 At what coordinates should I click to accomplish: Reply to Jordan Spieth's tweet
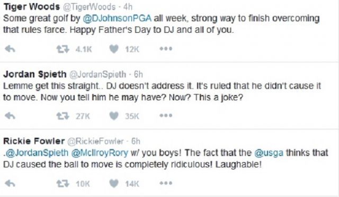point(10,116)
